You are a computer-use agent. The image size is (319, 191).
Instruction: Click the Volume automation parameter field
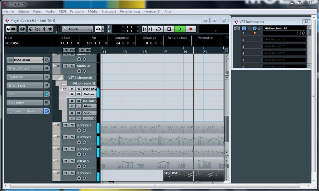(90, 94)
